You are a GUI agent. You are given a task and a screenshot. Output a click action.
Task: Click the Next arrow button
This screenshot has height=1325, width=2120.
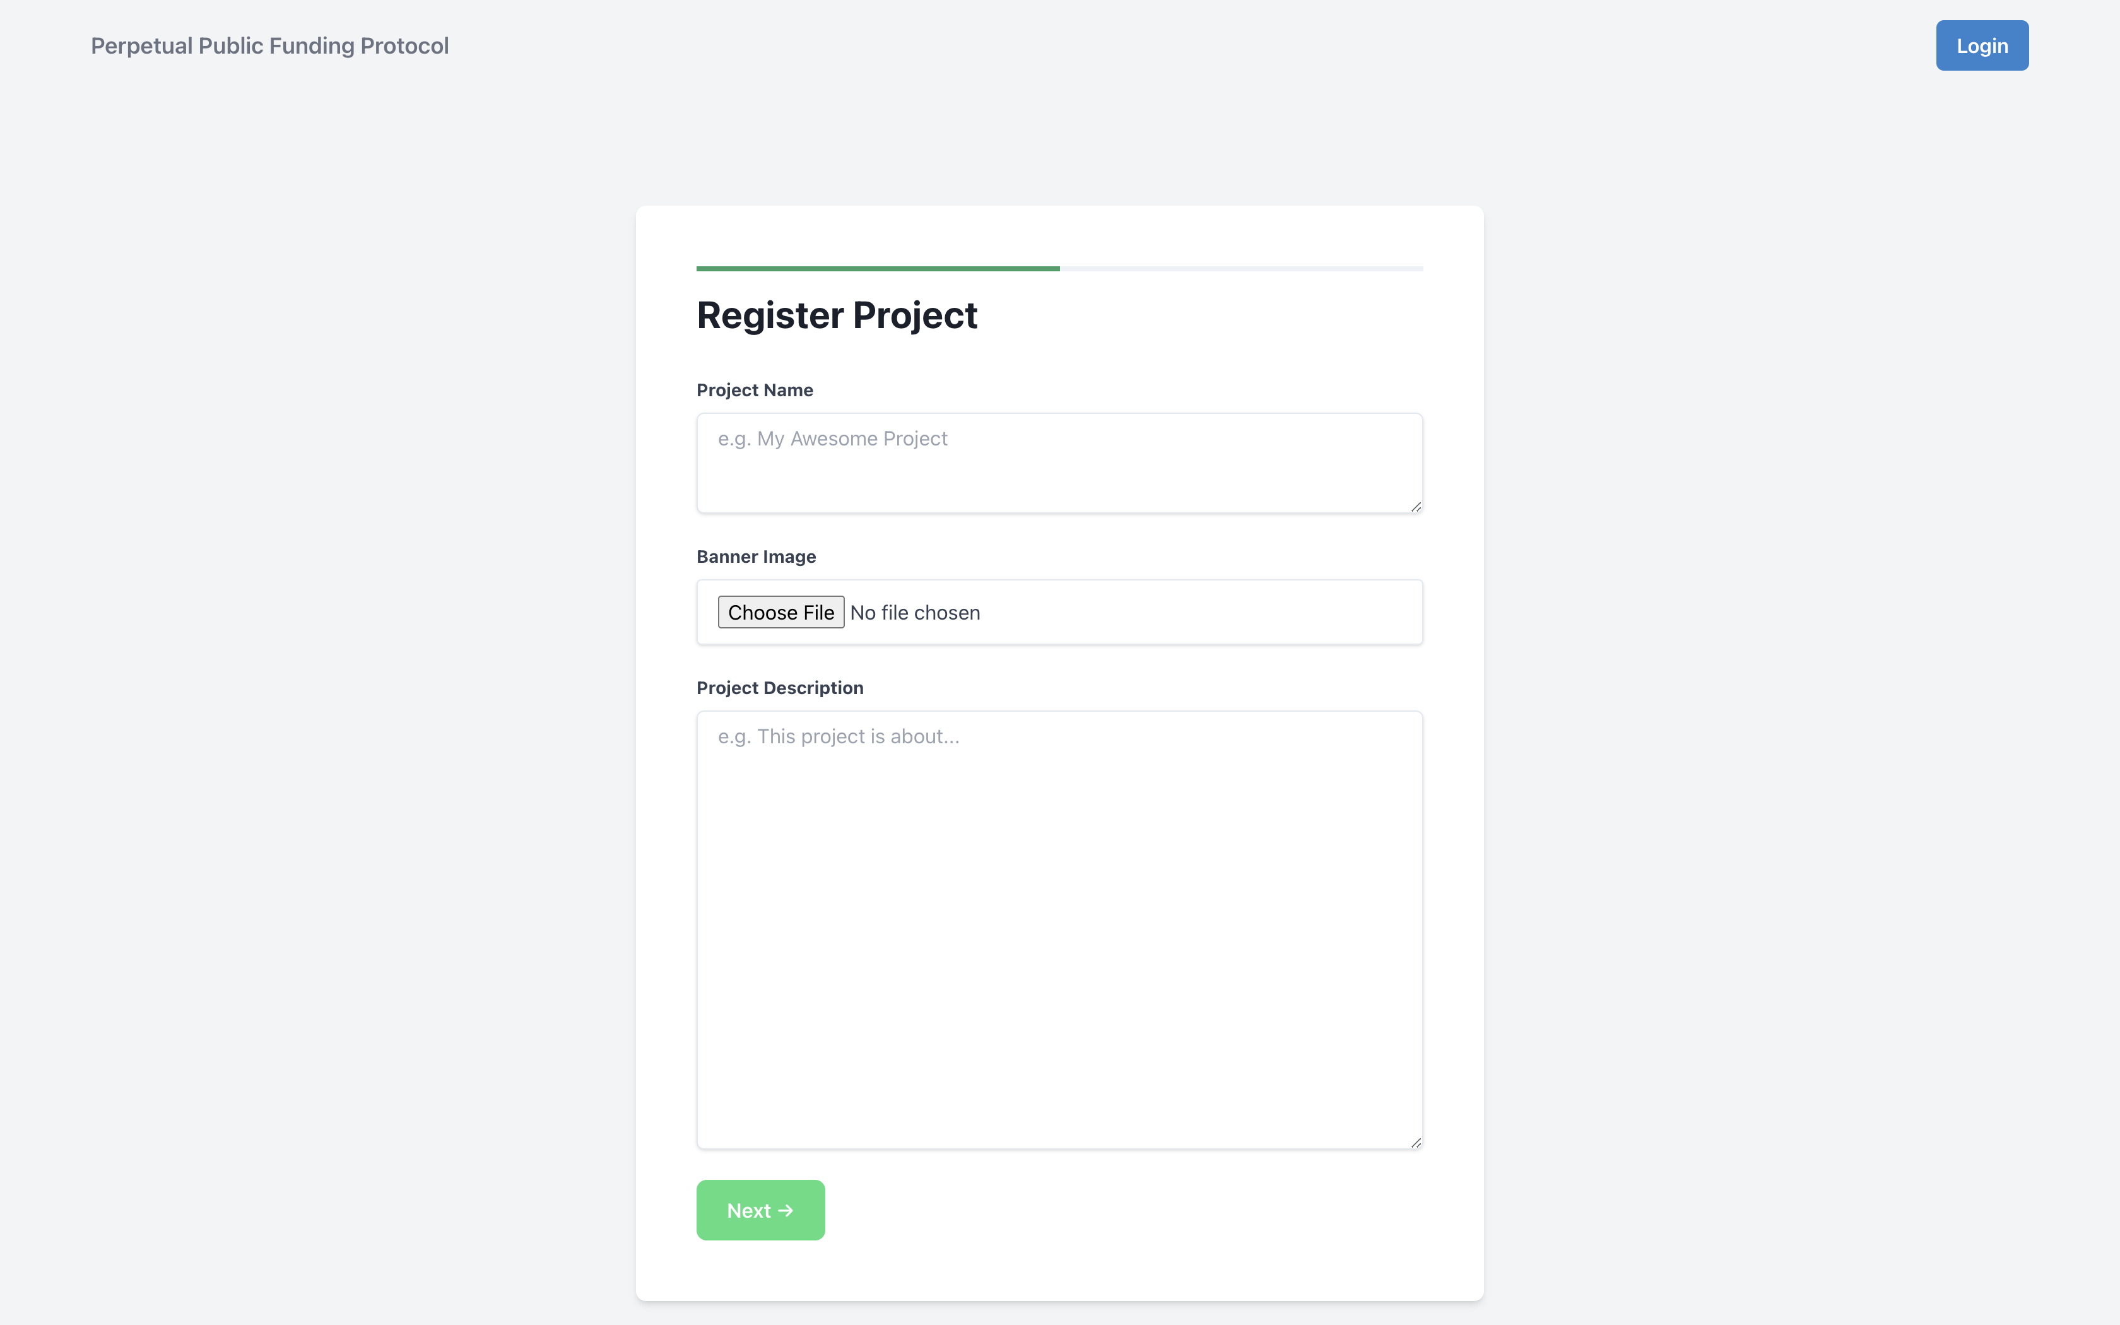[760, 1209]
